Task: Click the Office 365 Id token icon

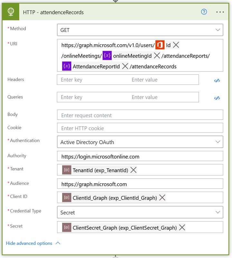Action: 160,45
